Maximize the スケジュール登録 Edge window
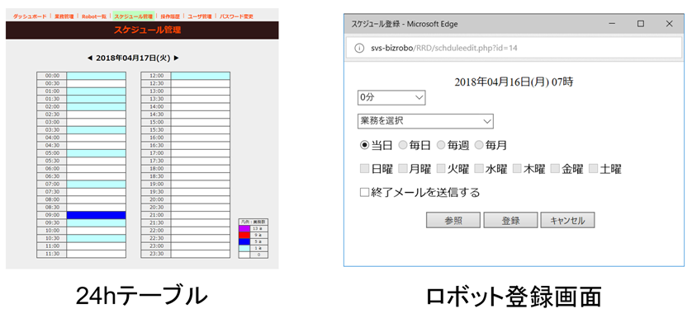Screen dimensions: 692x318 tap(640, 24)
